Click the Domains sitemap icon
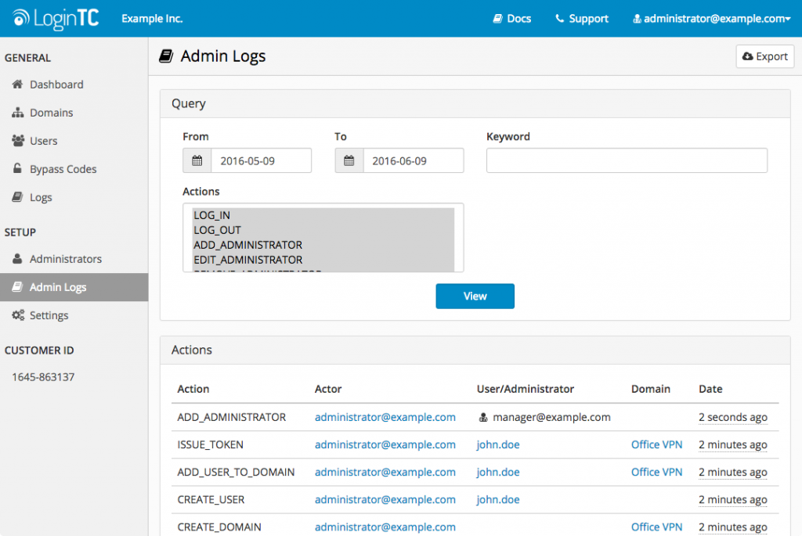Viewport: 802px width, 536px height. [x=17, y=113]
